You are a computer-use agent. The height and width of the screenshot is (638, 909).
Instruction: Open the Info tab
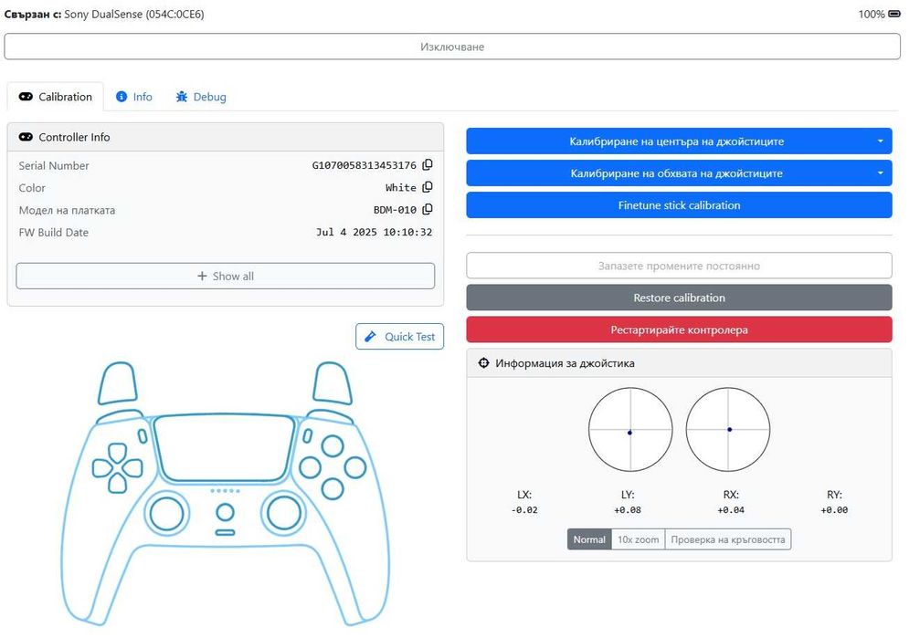coord(134,97)
